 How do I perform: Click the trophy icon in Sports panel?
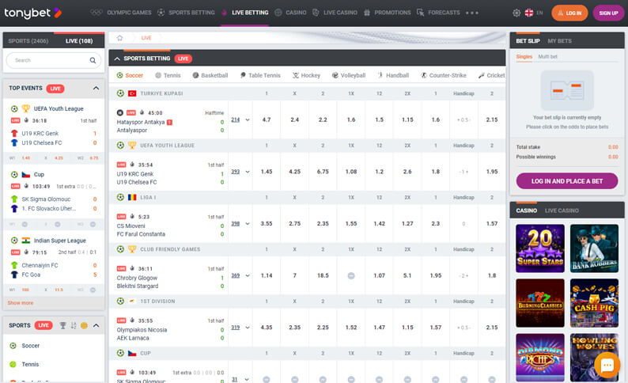tap(62, 325)
